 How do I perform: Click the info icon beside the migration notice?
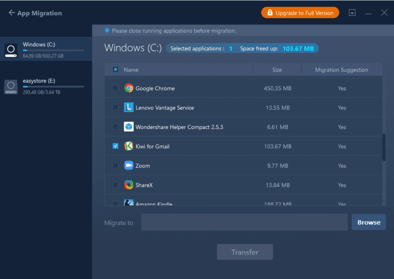[x=107, y=31]
